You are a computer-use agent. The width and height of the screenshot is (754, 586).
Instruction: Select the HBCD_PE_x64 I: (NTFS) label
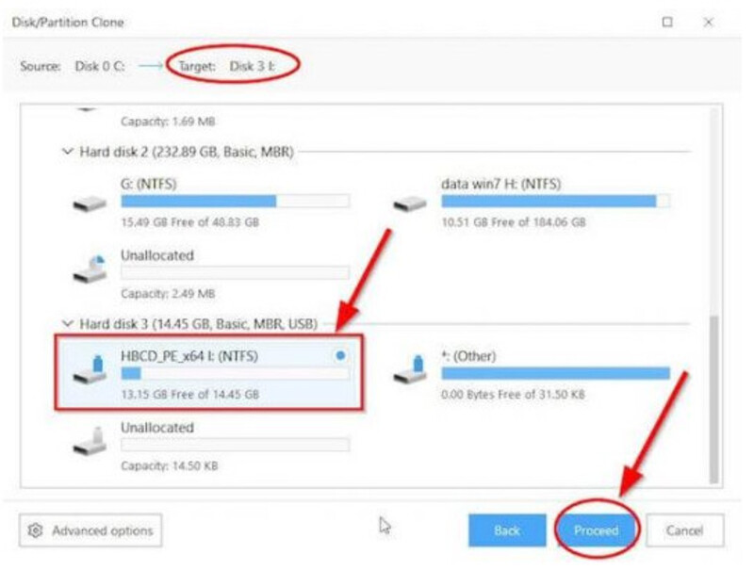[189, 356]
